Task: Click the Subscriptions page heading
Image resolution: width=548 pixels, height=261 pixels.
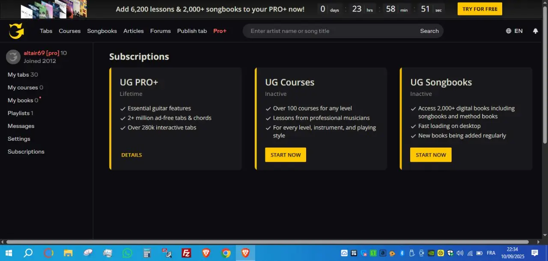Action: [x=139, y=56]
